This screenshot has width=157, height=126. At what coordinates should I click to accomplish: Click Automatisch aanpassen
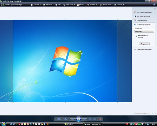[x=144, y=12]
